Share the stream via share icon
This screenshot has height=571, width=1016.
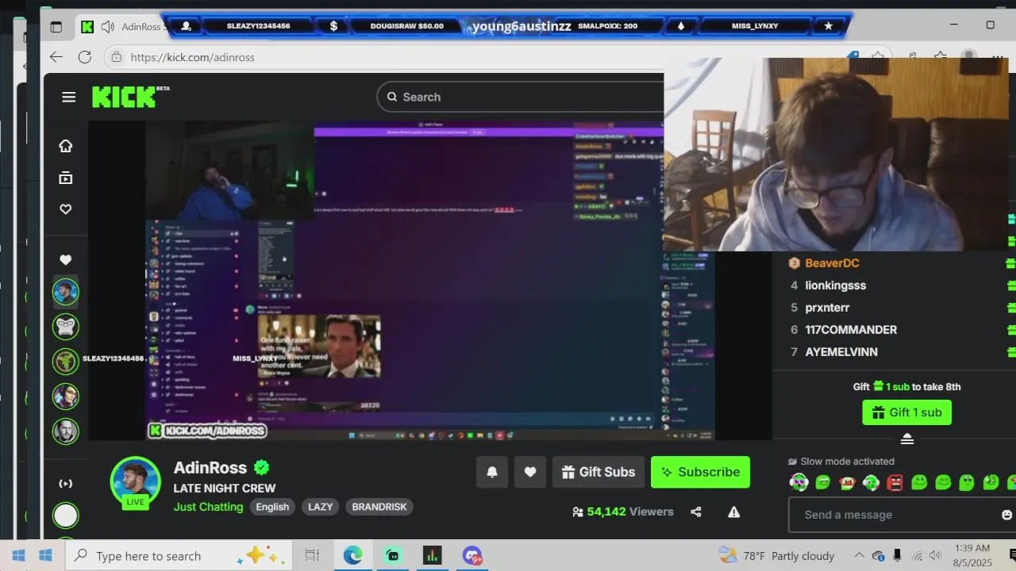click(x=696, y=512)
